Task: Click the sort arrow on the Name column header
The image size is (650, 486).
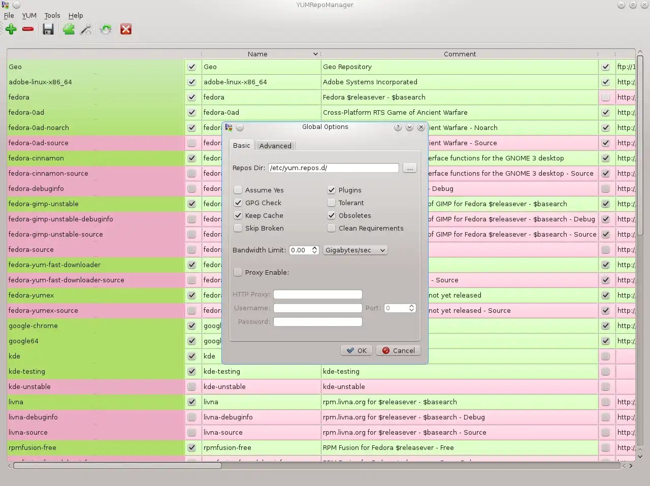Action: click(x=315, y=54)
